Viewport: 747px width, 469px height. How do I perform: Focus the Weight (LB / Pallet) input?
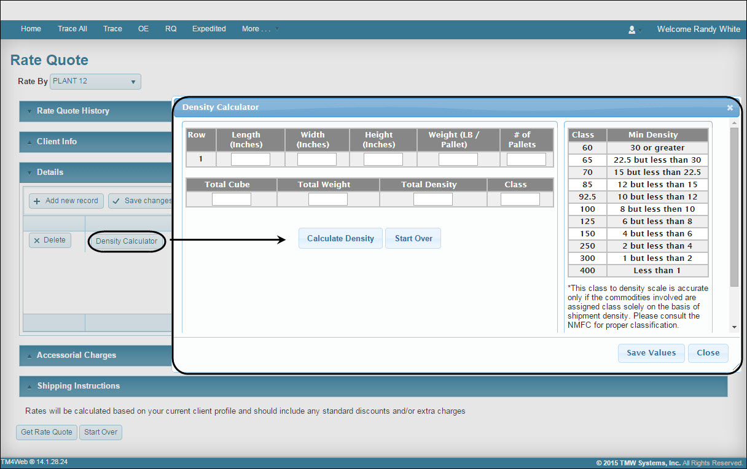(x=458, y=160)
